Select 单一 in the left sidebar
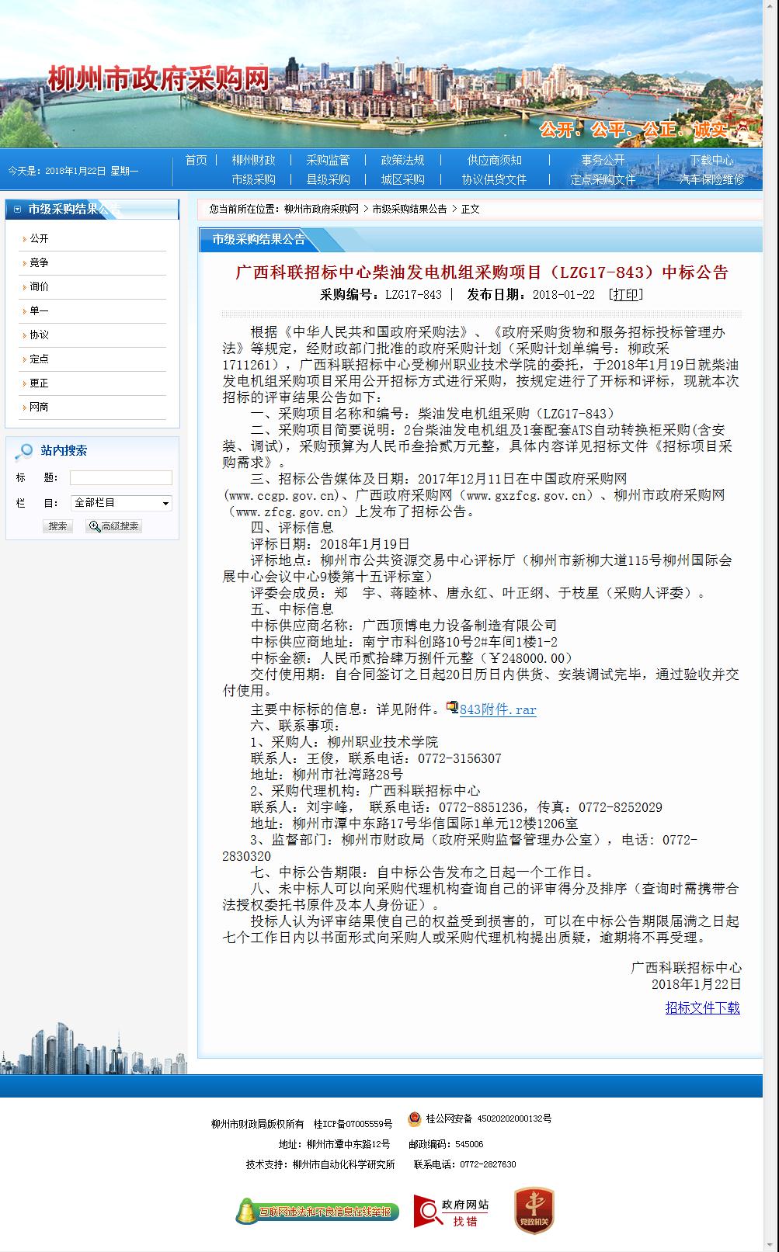This screenshot has height=1252, width=779. click(x=39, y=311)
